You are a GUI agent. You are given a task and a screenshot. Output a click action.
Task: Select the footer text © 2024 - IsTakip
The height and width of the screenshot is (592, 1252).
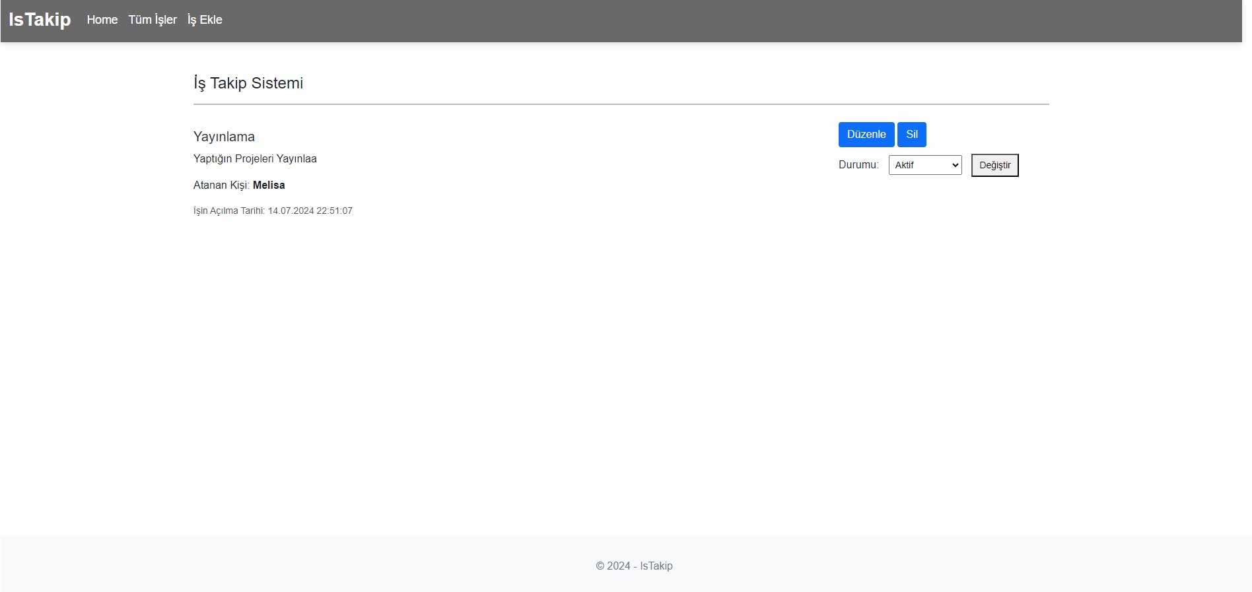point(634,566)
